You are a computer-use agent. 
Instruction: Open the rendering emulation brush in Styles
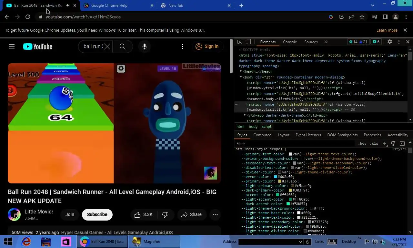[393, 143]
